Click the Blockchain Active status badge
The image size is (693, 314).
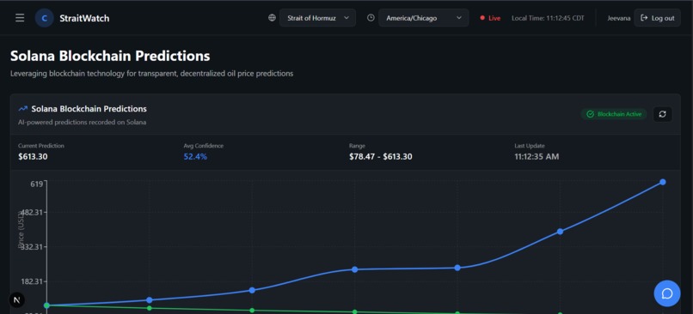point(614,114)
